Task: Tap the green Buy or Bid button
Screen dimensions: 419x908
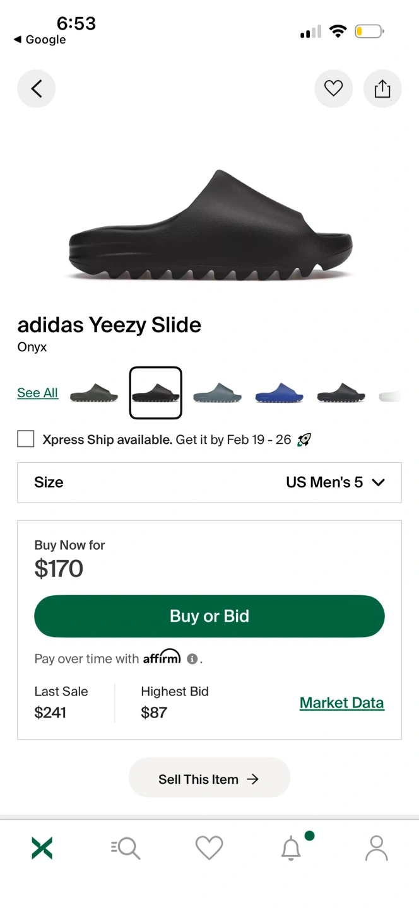Action: coord(209,616)
